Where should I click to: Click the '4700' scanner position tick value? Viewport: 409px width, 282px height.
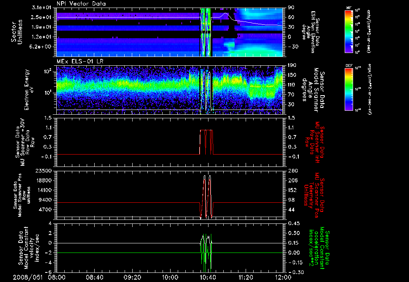45,210
